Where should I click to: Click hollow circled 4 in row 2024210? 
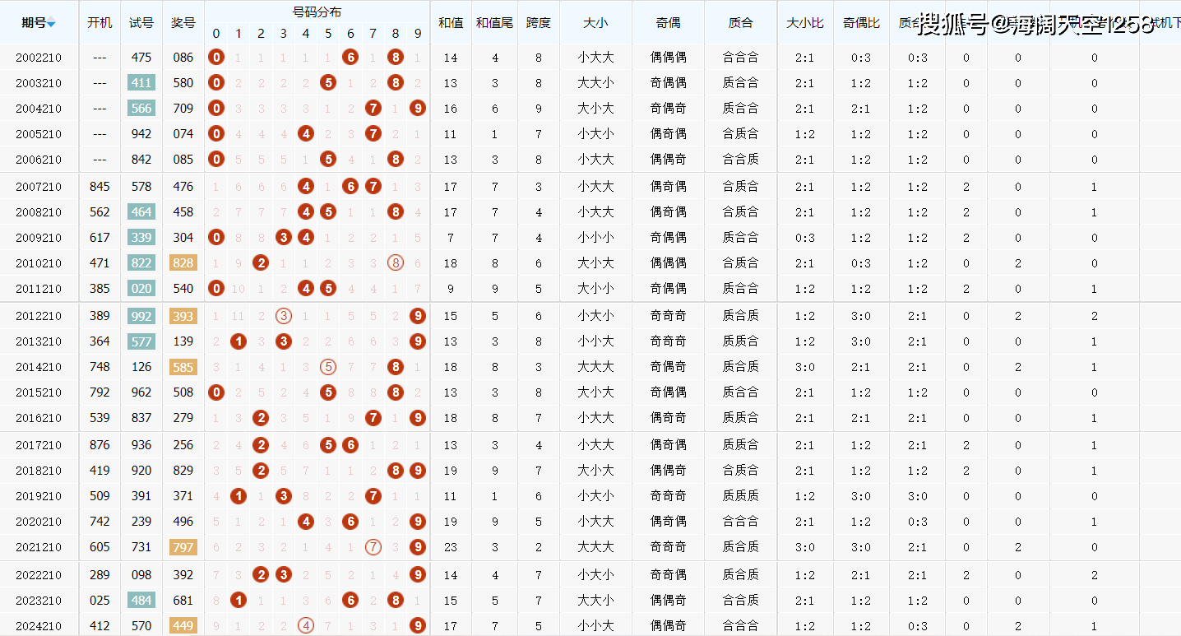(306, 626)
